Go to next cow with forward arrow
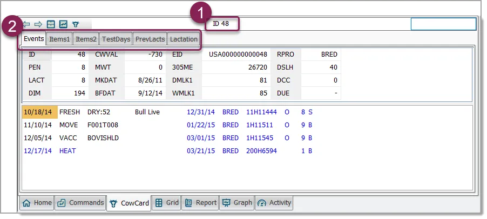Viewport: 487px width, 219px height. click(x=38, y=24)
